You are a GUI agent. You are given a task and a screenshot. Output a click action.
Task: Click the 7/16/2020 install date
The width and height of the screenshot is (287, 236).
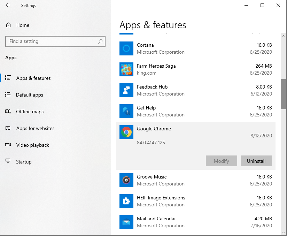pyautogui.click(x=261, y=226)
